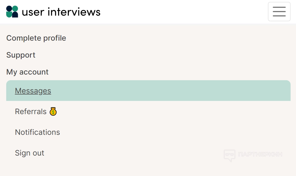
Task: Click the underlined Messages text
Action: coord(33,91)
